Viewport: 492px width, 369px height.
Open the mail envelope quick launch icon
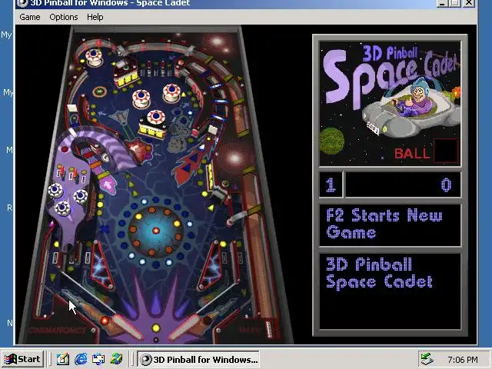98,359
